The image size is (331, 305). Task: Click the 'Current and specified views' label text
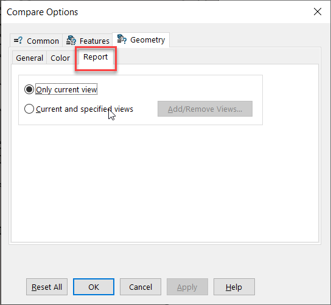pyautogui.click(x=85, y=109)
